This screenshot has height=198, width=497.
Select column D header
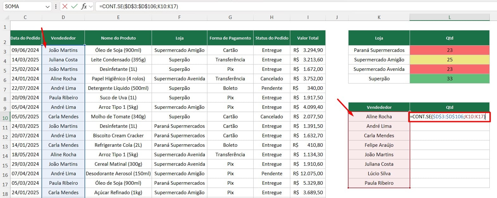coord(63,17)
